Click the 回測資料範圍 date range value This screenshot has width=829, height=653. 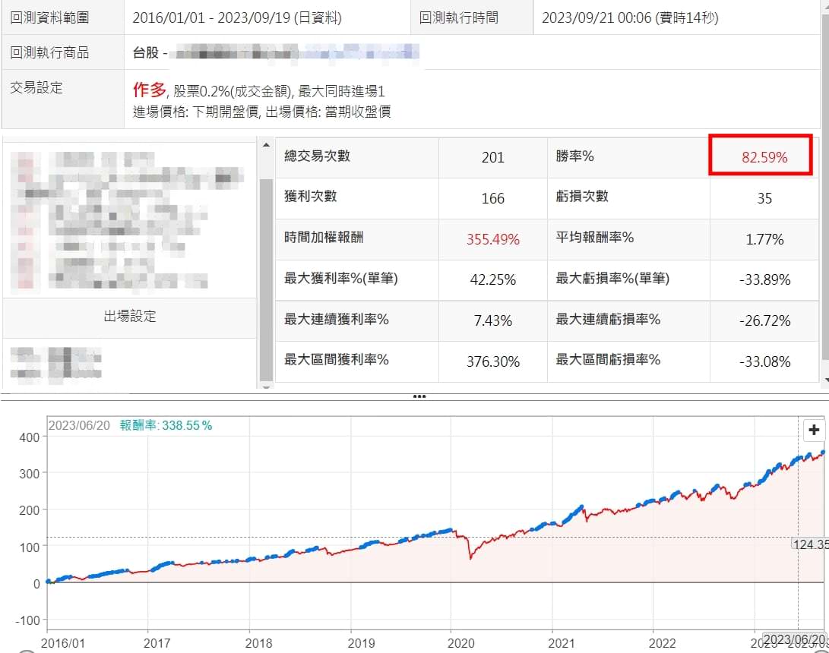pos(236,17)
